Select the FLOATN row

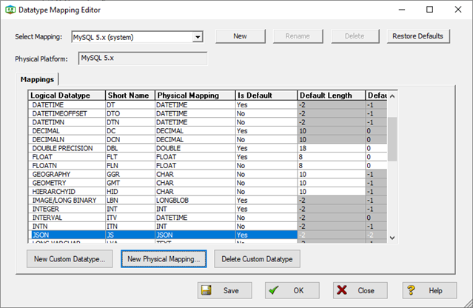pos(208,166)
